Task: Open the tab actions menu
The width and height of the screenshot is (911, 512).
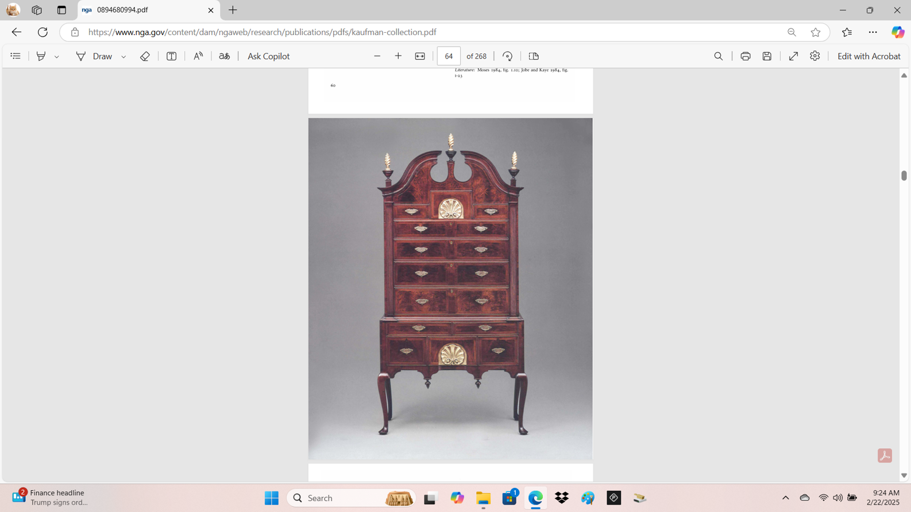Action: (x=61, y=10)
